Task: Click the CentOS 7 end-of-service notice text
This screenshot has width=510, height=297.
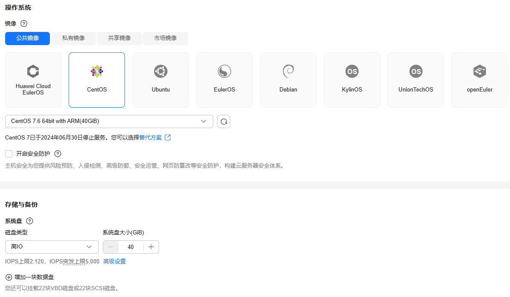Action: 72,137
